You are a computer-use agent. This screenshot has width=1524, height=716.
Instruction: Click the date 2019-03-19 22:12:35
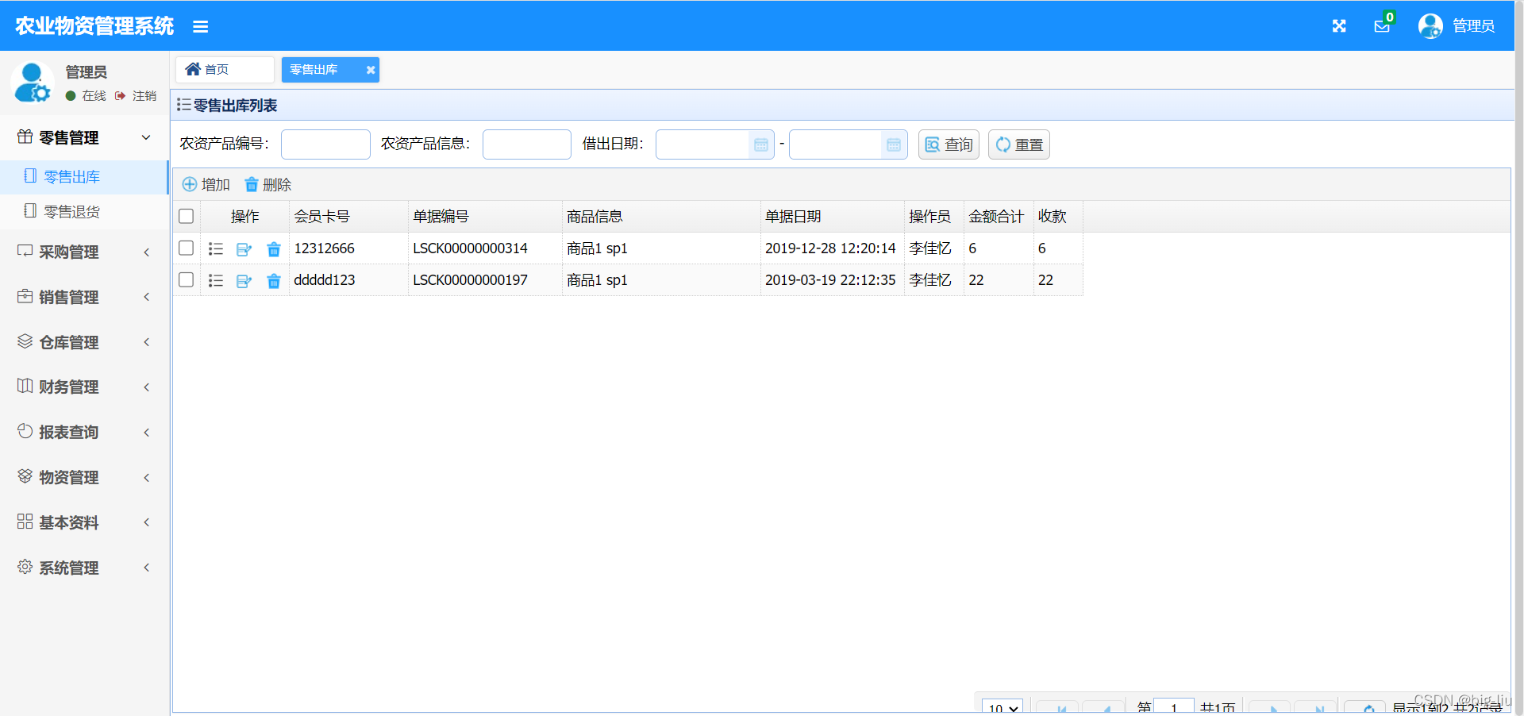pyautogui.click(x=830, y=280)
